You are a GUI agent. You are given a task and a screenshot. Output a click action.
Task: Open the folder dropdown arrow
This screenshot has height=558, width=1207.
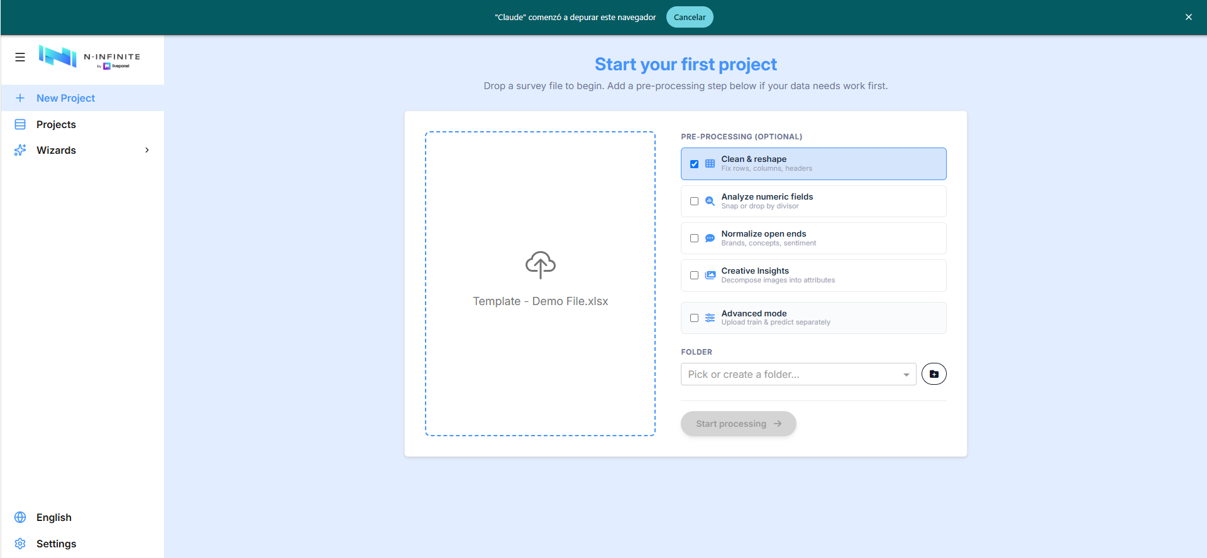click(906, 375)
